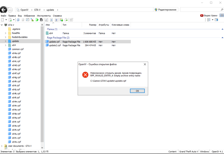Image resolution: width=224 pixels, height=154 pixels.
Task: Click the new file toolbar icon
Action: coord(2,20)
